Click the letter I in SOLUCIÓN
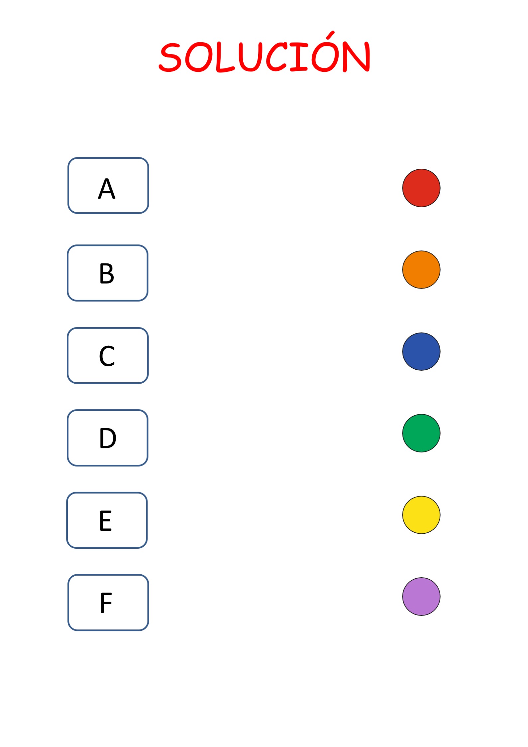The height and width of the screenshot is (747, 528). (298, 57)
